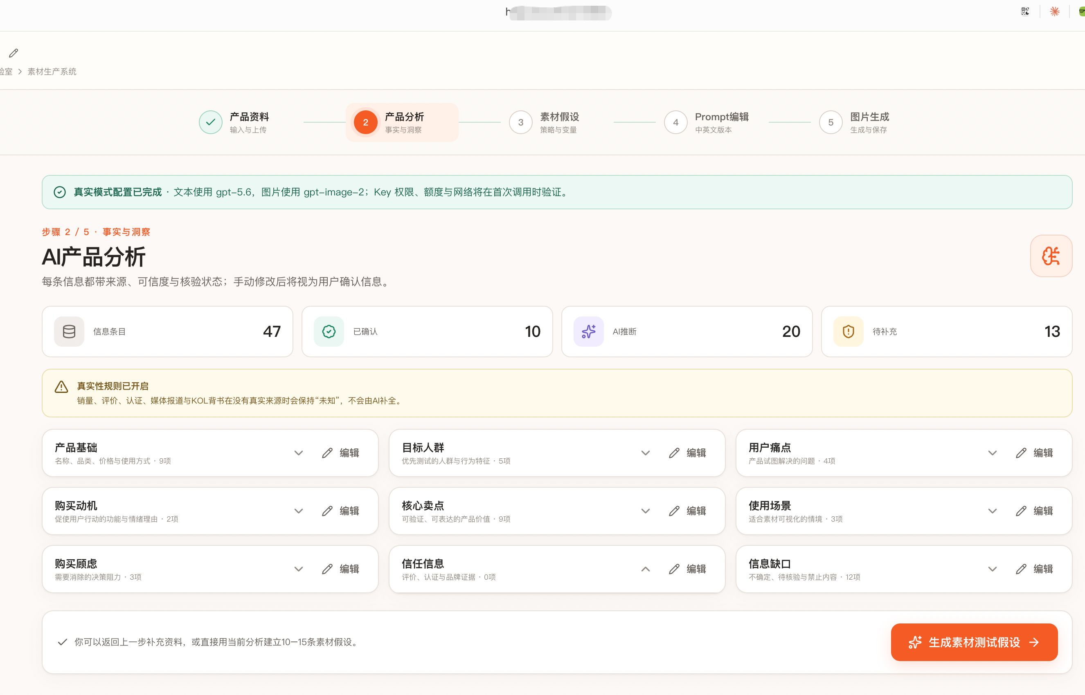Click the checkmark icon in bottom hint bar
The height and width of the screenshot is (695, 1085).
(62, 642)
